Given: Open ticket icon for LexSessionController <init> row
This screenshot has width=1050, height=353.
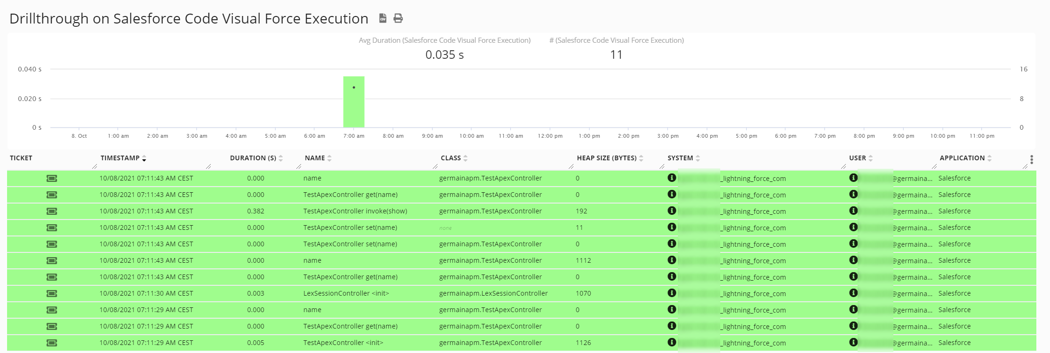Looking at the screenshot, I should 52,293.
